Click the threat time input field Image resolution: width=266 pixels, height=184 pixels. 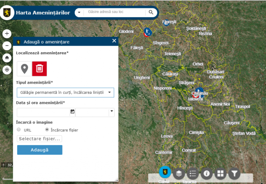[x=92, y=112]
